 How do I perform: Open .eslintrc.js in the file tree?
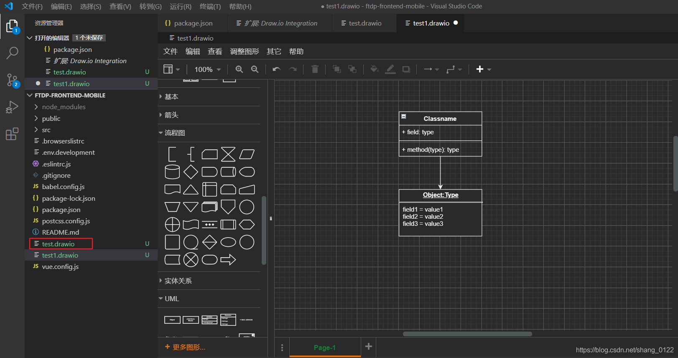point(91,164)
